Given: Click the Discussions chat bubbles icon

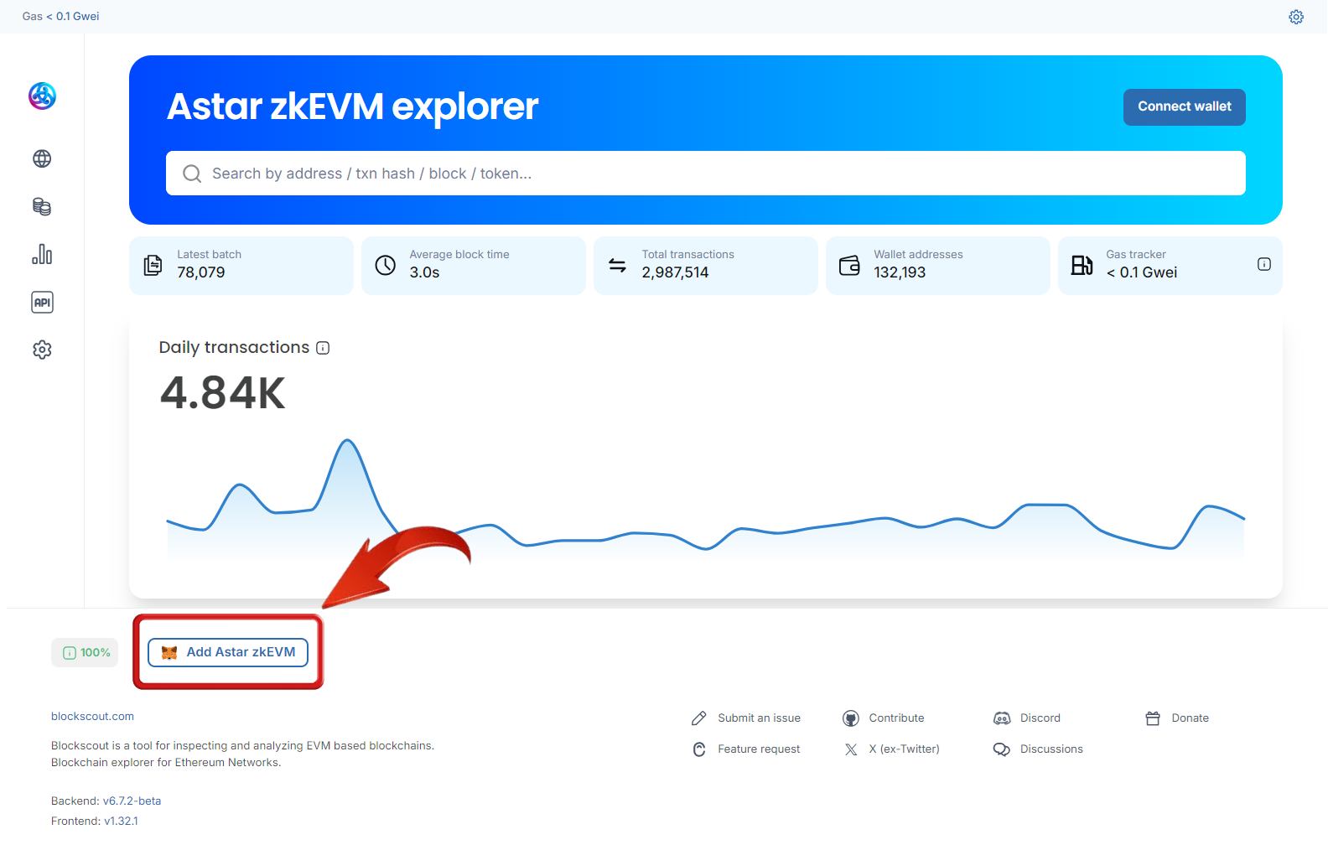Looking at the screenshot, I should coord(1002,749).
